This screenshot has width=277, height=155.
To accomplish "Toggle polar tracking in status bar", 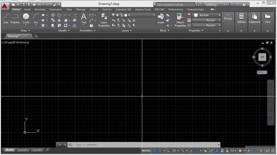I will (x=174, y=151).
